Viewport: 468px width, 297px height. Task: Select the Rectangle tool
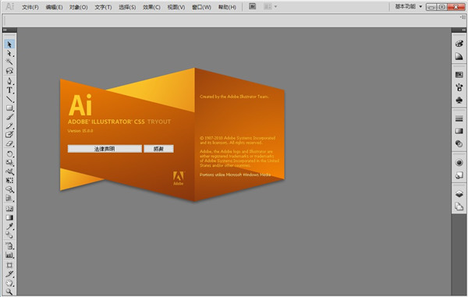click(9, 108)
